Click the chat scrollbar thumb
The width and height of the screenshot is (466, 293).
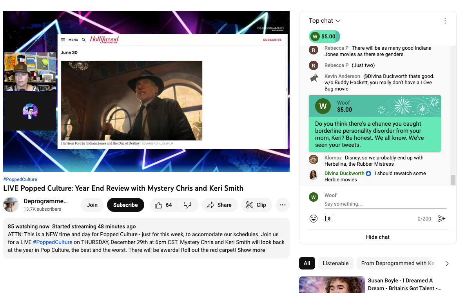pos(453,180)
